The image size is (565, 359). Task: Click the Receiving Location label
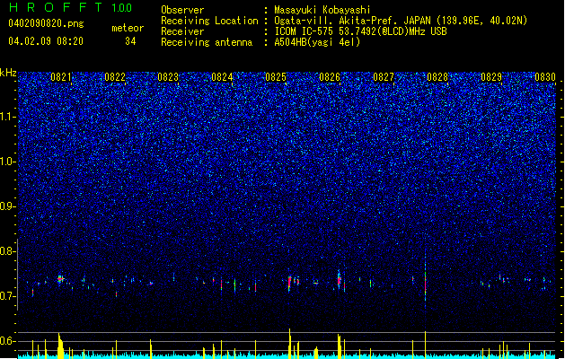(209, 21)
